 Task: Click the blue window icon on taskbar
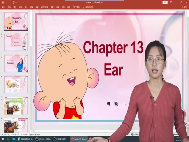coord(14,139)
